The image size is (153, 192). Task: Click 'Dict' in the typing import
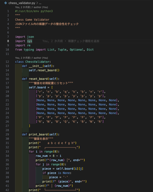[x=90, y=50]
